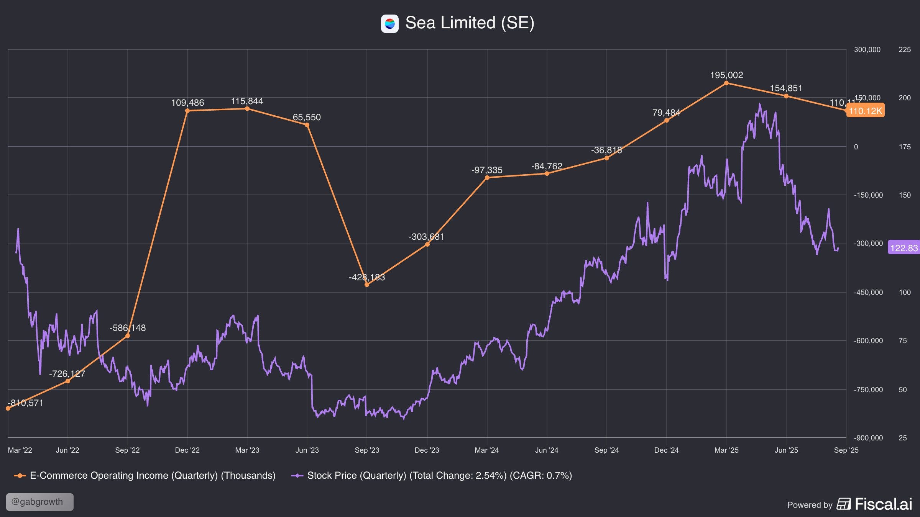The height and width of the screenshot is (517, 920).
Task: Click the 79,484 data point marker
Action: coord(666,120)
